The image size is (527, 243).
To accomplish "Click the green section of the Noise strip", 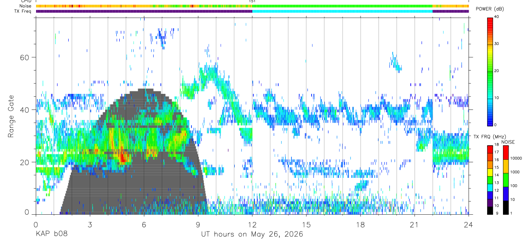I will point(342,6).
